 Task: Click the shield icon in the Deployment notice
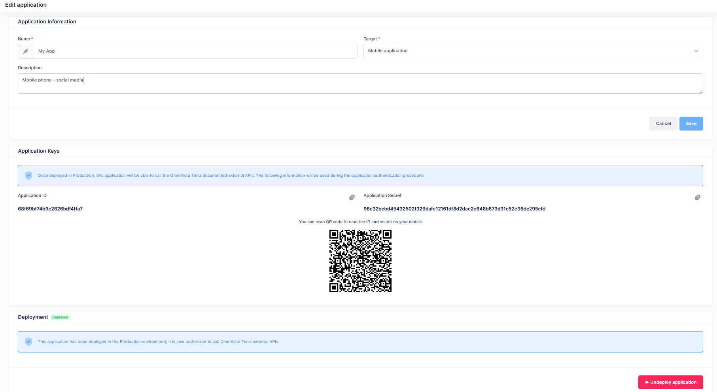(28, 342)
